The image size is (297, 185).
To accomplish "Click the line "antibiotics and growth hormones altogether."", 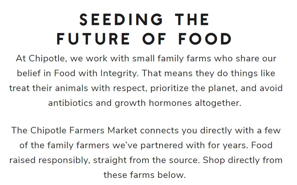I will point(145,103).
